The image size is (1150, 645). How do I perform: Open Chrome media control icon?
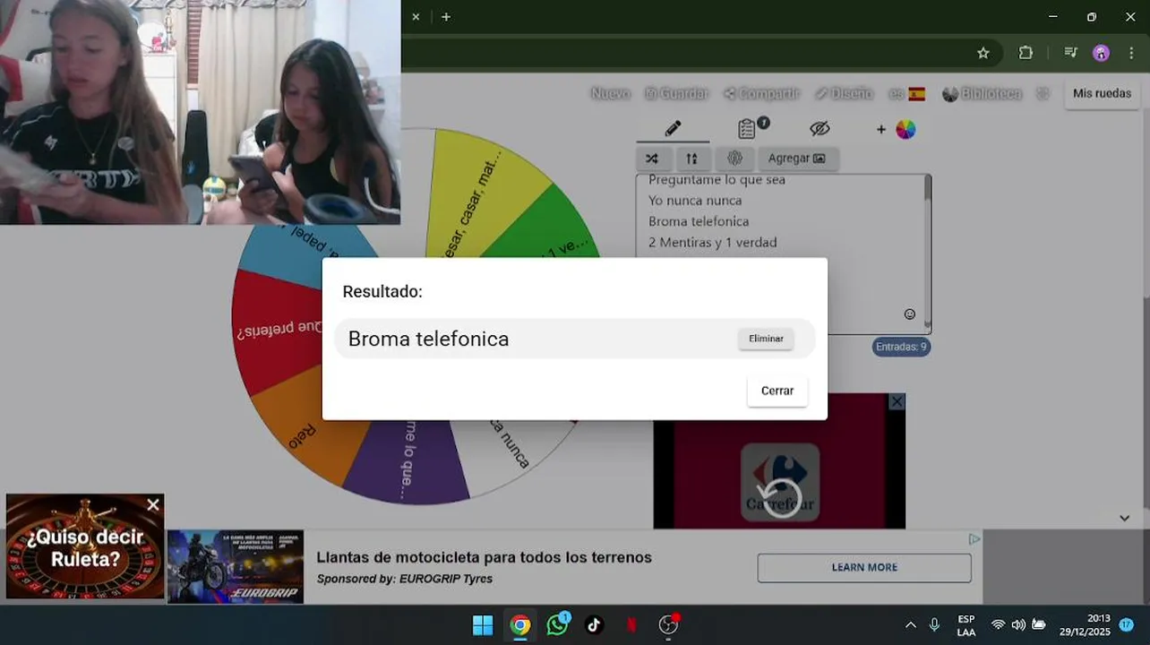pos(1070,53)
